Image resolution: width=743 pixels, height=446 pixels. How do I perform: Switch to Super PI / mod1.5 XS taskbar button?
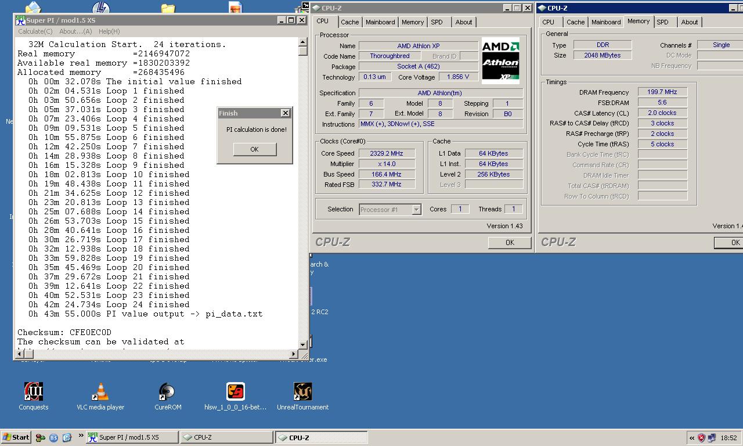[132, 437]
